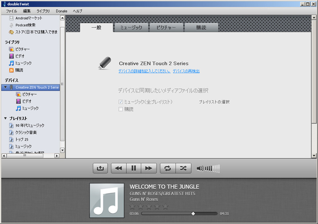318x224 pixels.
Task: Click the eject/upload device button
Action: pos(100,168)
